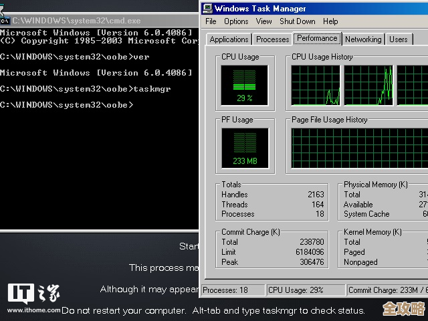The height and width of the screenshot is (321, 428).
Task: Go to the Networking tab
Action: (x=363, y=39)
